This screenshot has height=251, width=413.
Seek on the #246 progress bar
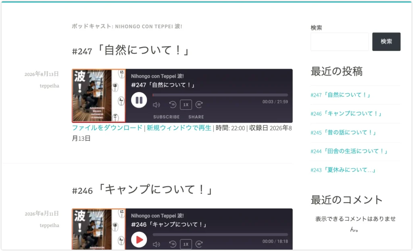(x=220, y=234)
